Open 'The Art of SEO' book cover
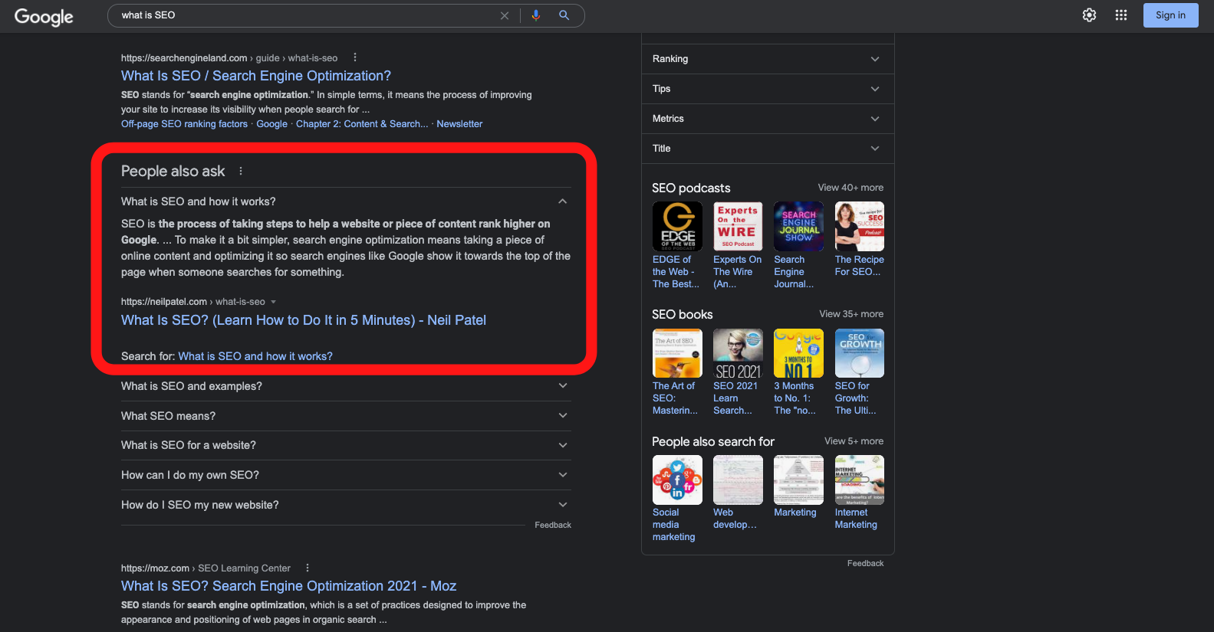1214x632 pixels. point(677,353)
